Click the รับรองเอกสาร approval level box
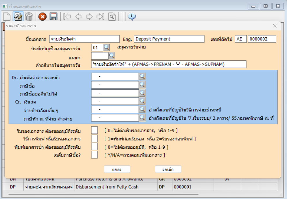 [x=94, y=130]
